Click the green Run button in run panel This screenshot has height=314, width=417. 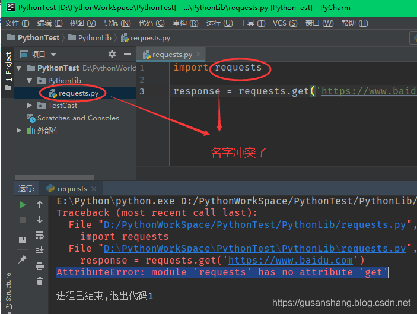(23, 205)
